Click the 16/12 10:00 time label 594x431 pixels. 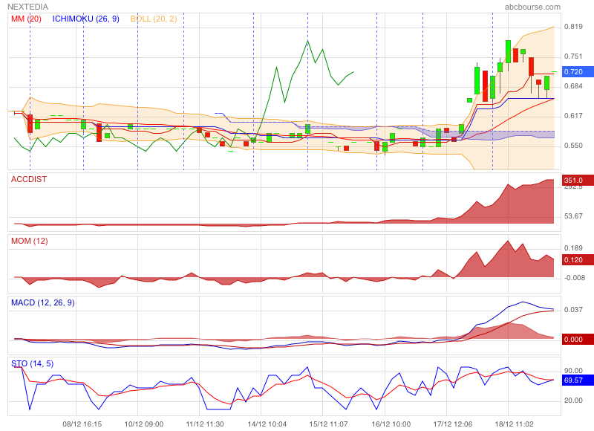(391, 424)
